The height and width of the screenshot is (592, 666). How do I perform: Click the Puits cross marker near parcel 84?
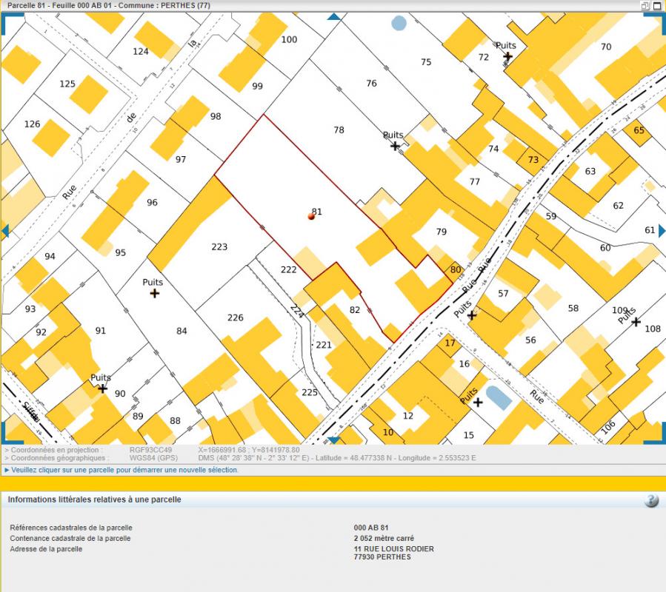(x=154, y=294)
